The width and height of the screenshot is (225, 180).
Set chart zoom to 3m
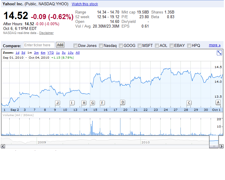coord(36,53)
